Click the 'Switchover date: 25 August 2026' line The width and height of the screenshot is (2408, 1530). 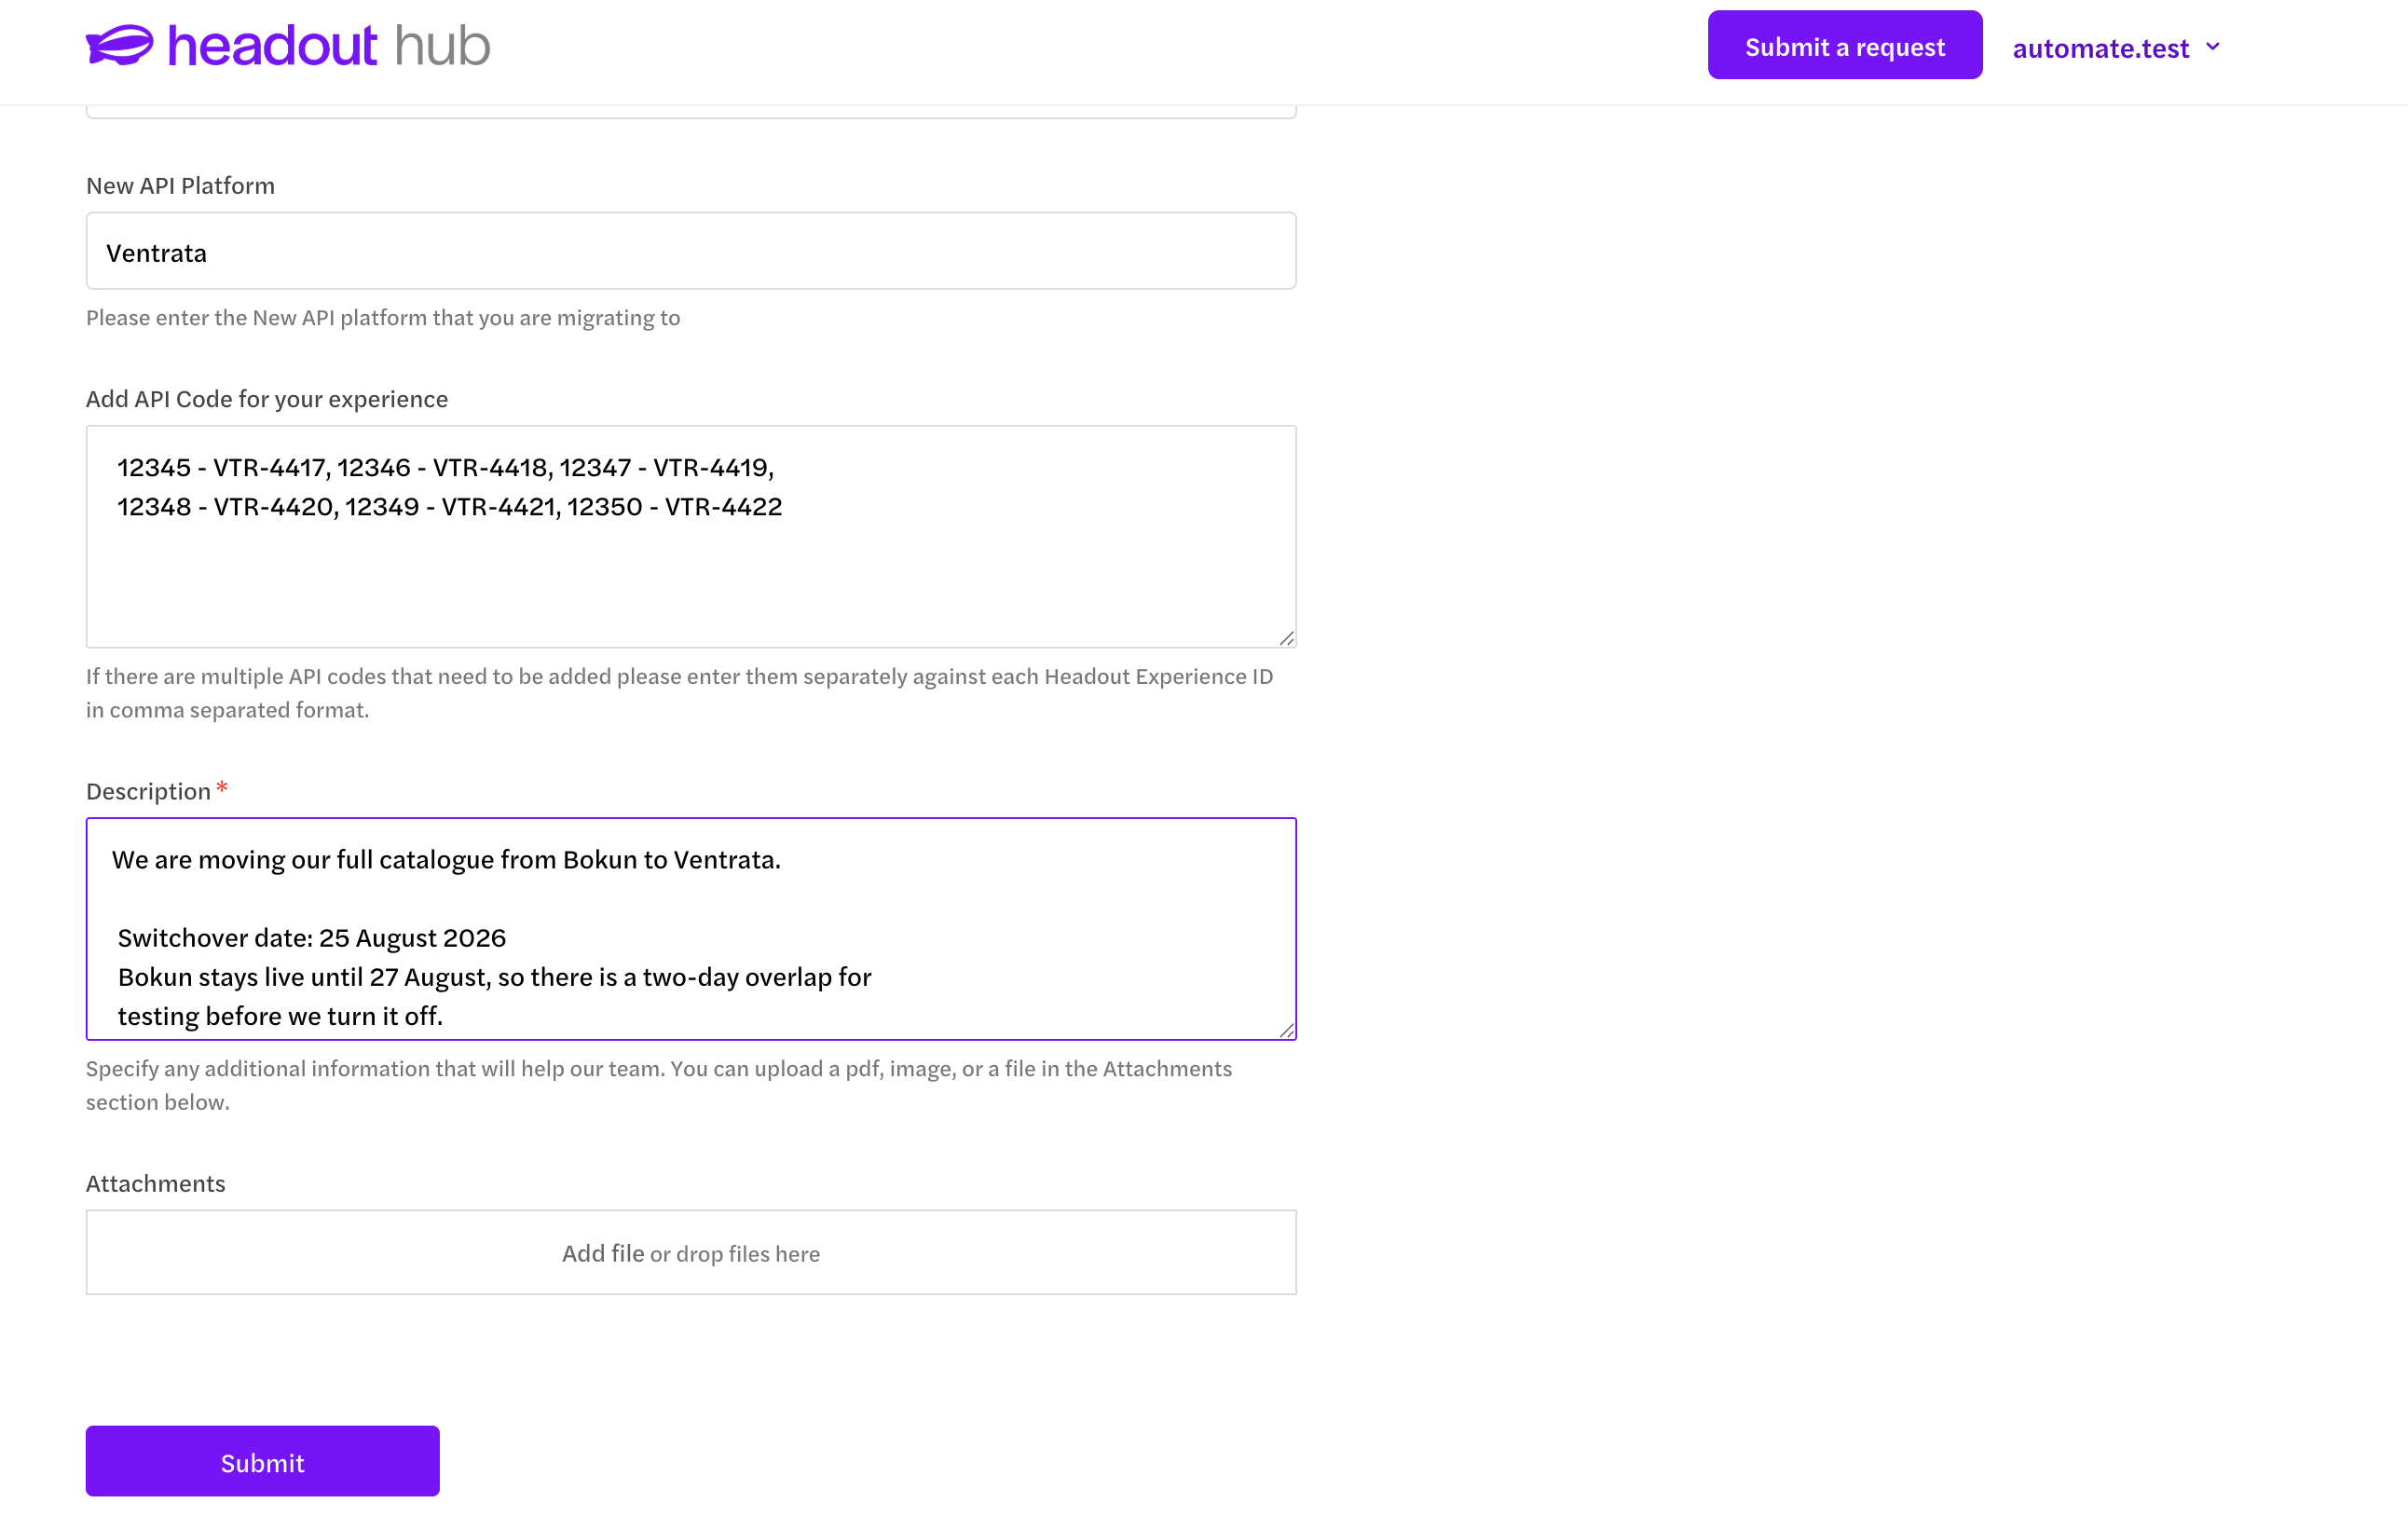point(312,938)
